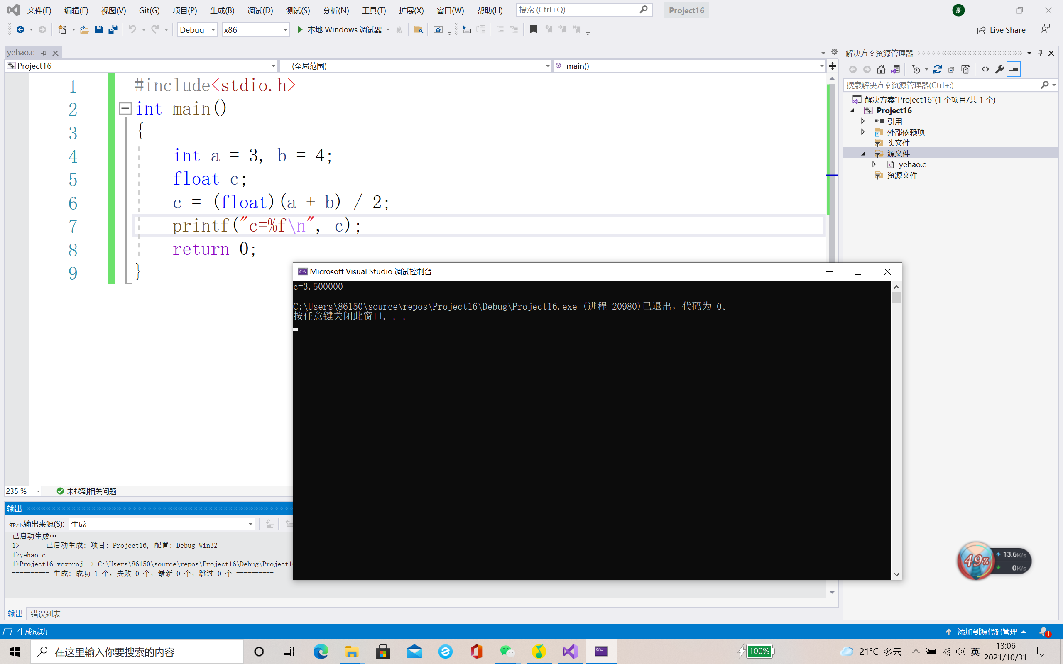Click the debug console vertical scrollbar thumb
Image resolution: width=1063 pixels, height=664 pixels.
coord(896,297)
